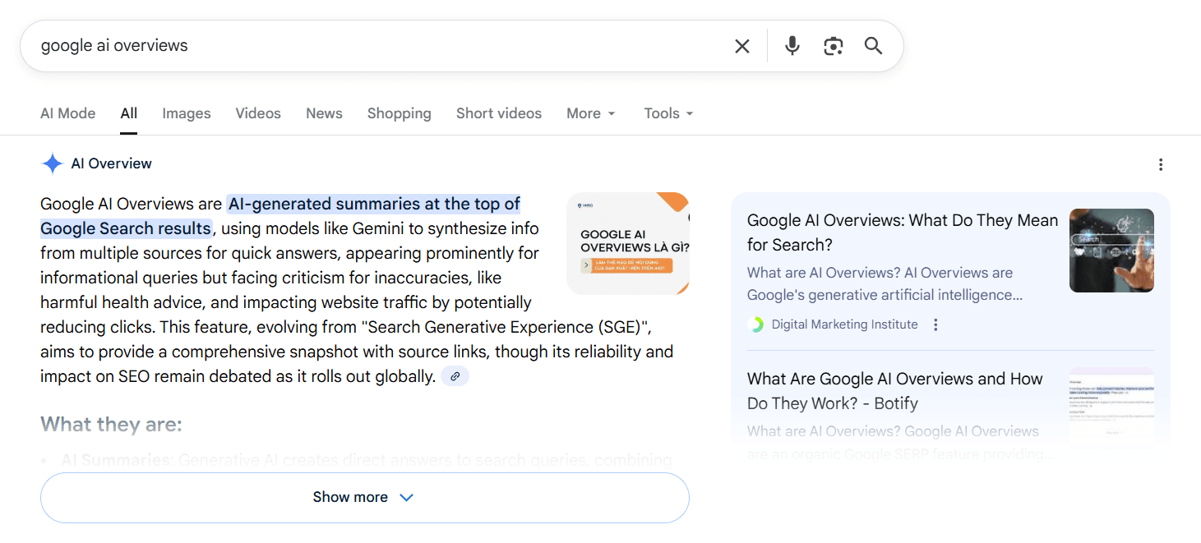Open Google Lens image search
Screen dimensions: 1201x543
(833, 46)
